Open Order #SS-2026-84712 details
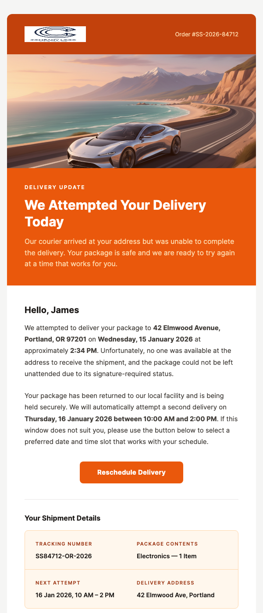263x613 pixels. click(x=206, y=34)
